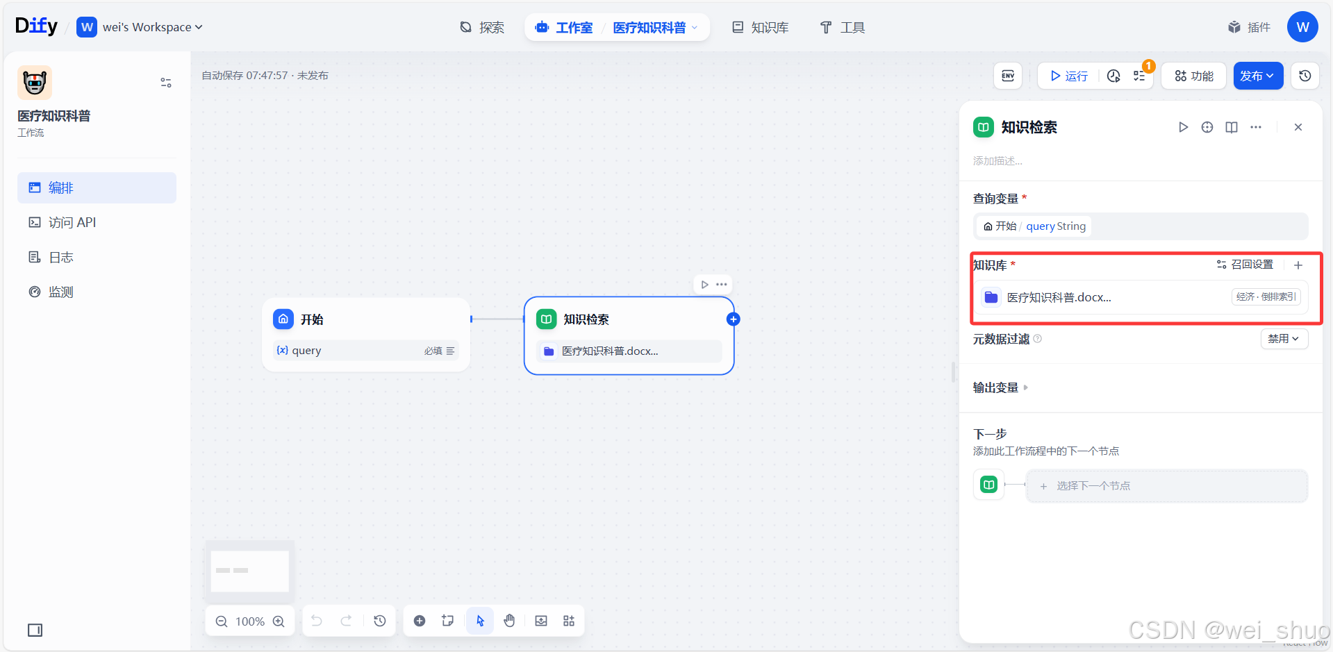Open the panel's three-dot more menu
The image size is (1333, 652).
tap(1256, 127)
